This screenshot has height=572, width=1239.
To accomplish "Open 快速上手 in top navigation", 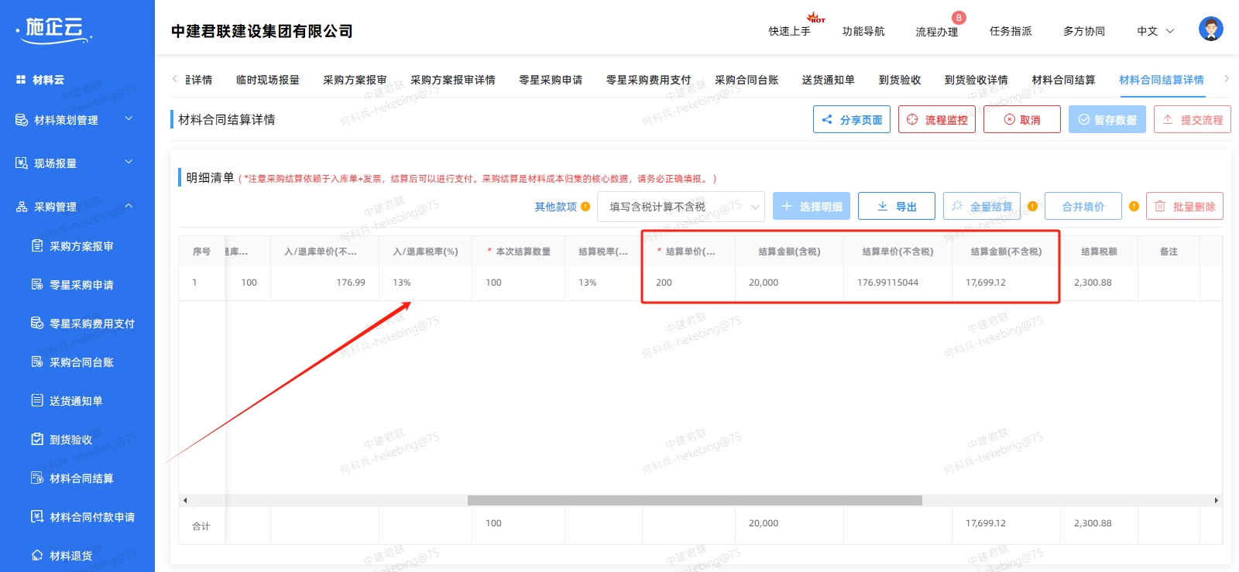I will click(x=789, y=31).
